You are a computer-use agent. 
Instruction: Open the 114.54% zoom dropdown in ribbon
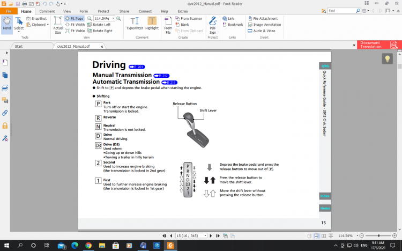(113, 18)
